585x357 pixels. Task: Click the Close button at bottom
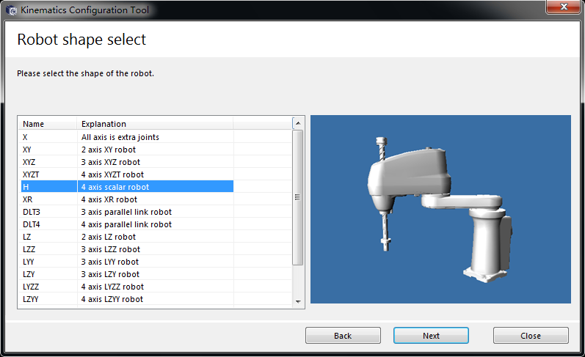pyautogui.click(x=531, y=336)
